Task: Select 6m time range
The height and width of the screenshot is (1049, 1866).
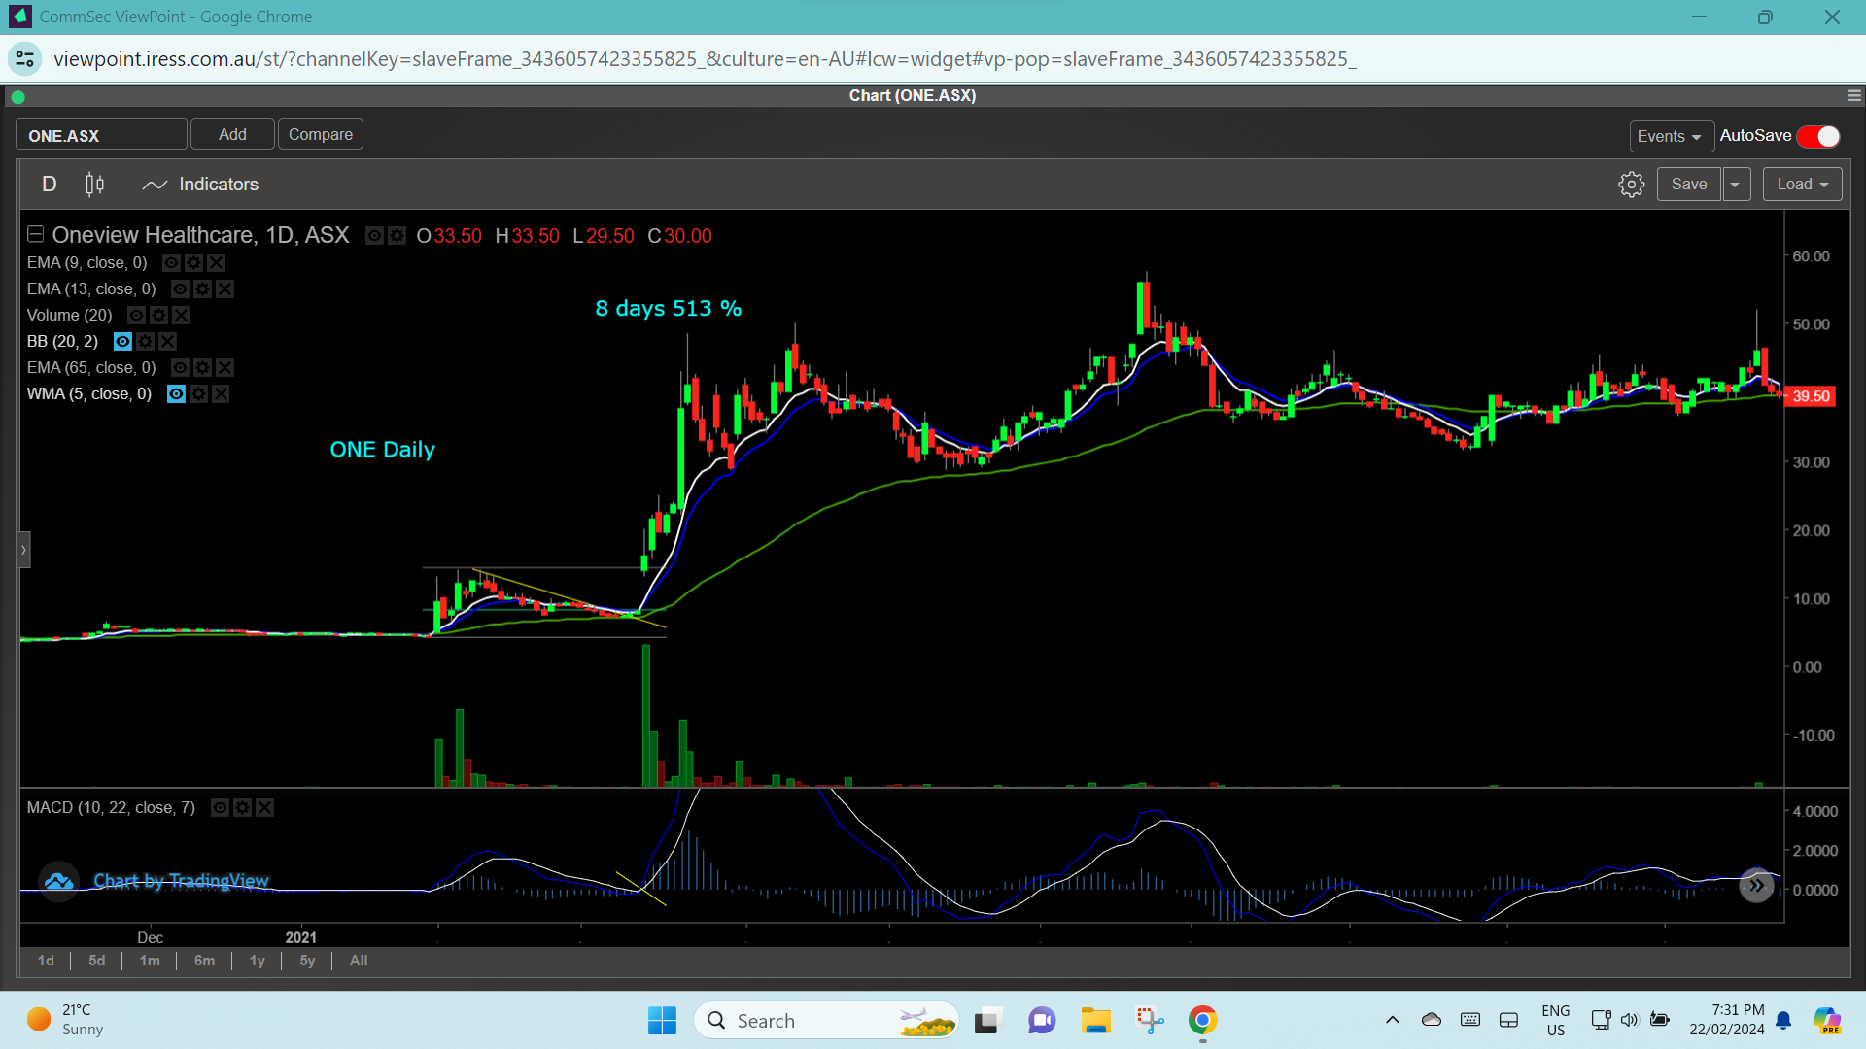Action: (204, 961)
